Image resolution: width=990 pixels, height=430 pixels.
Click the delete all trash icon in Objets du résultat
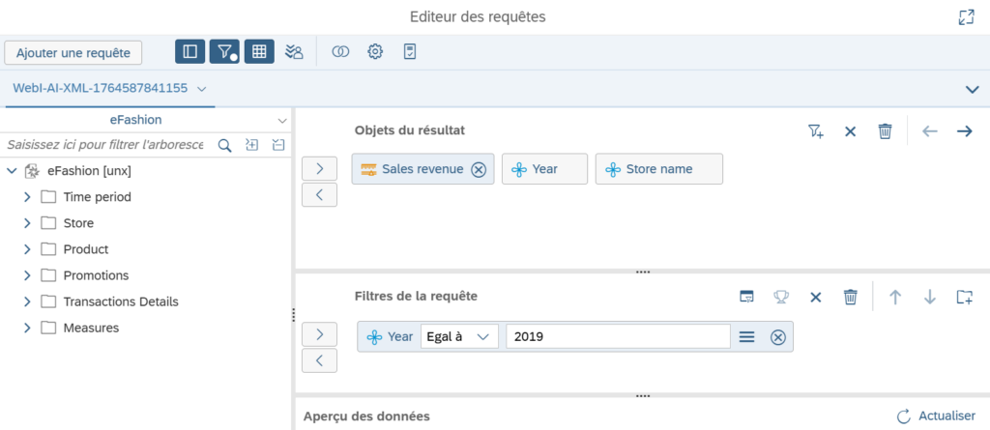(x=886, y=131)
